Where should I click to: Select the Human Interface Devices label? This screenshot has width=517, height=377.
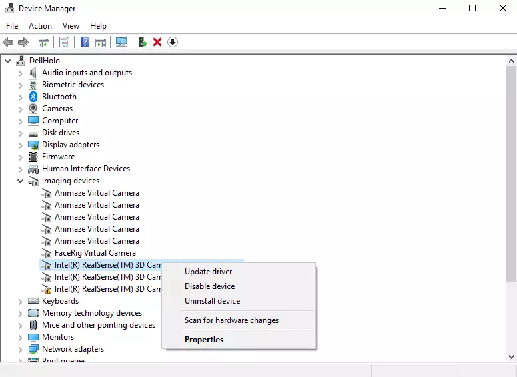click(x=86, y=169)
